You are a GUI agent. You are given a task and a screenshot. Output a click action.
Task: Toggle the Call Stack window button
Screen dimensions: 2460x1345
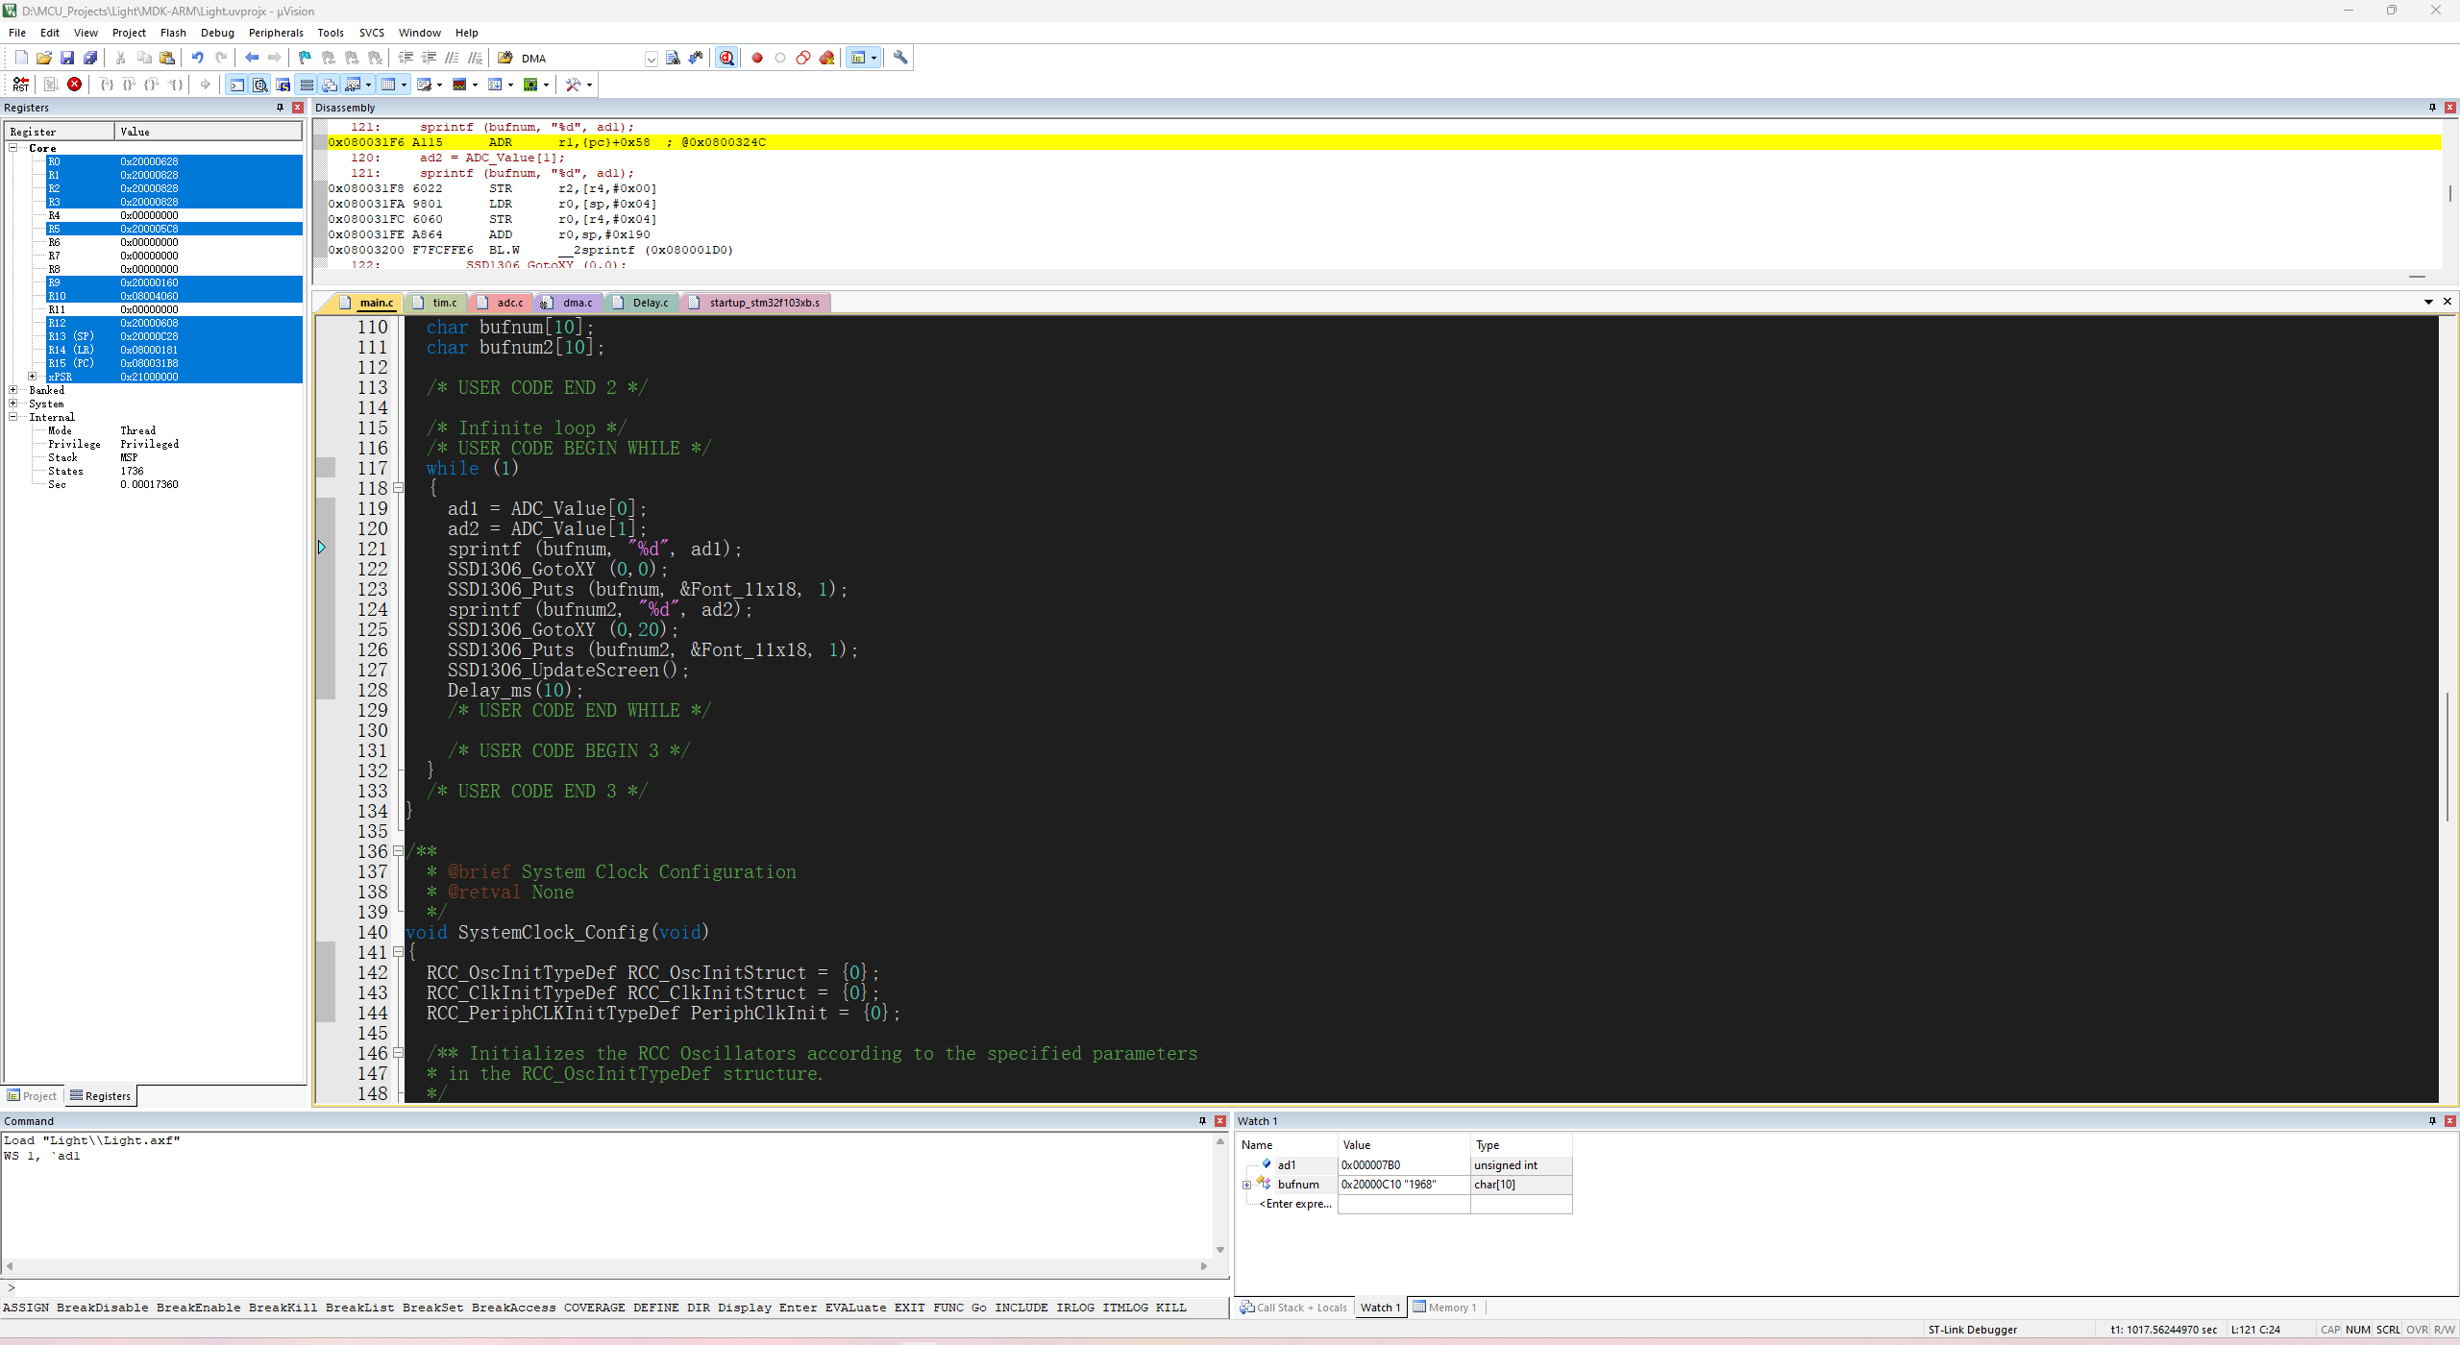pos(330,85)
